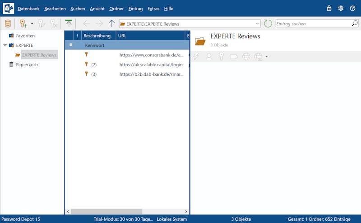
Task: Open the Datenbank menu
Action: pyautogui.click(x=28, y=9)
